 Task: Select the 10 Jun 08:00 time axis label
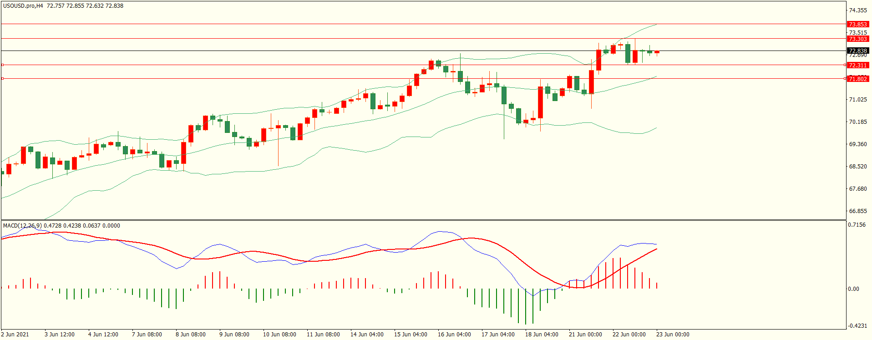pyautogui.click(x=279, y=335)
